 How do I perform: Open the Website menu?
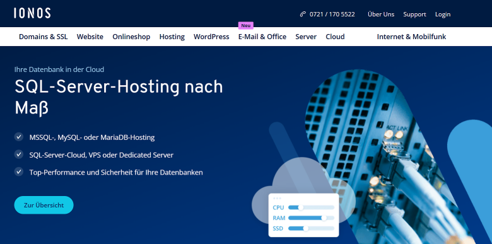pyautogui.click(x=90, y=37)
